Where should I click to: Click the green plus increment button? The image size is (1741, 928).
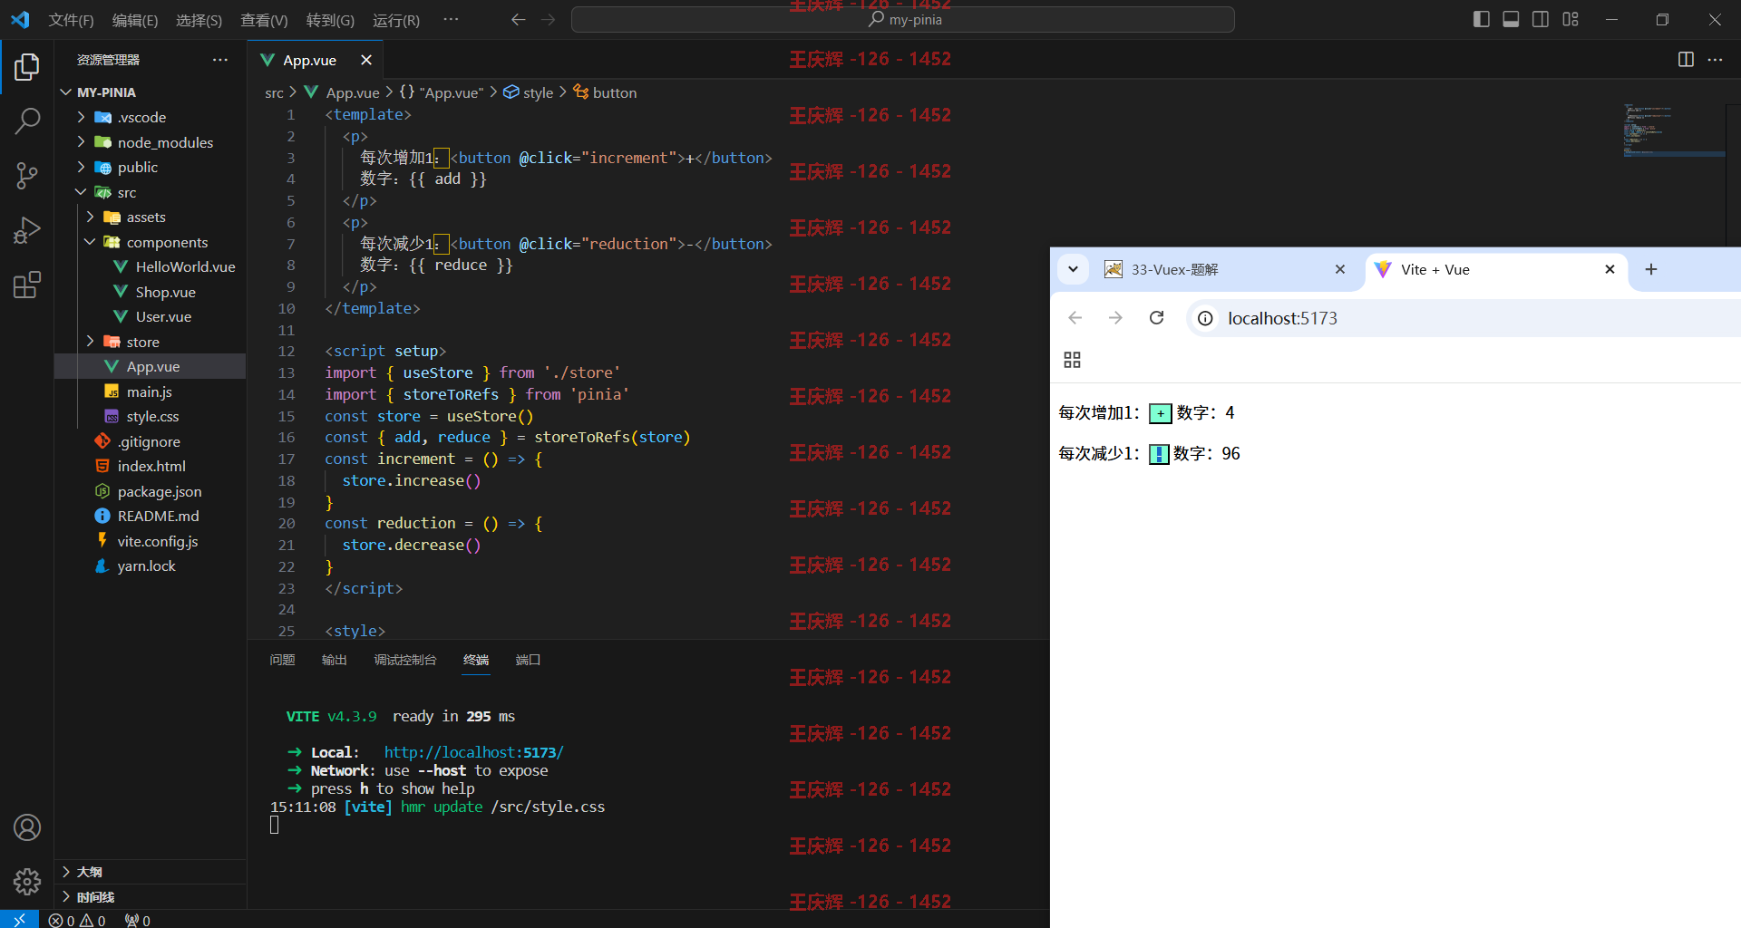[x=1160, y=413]
